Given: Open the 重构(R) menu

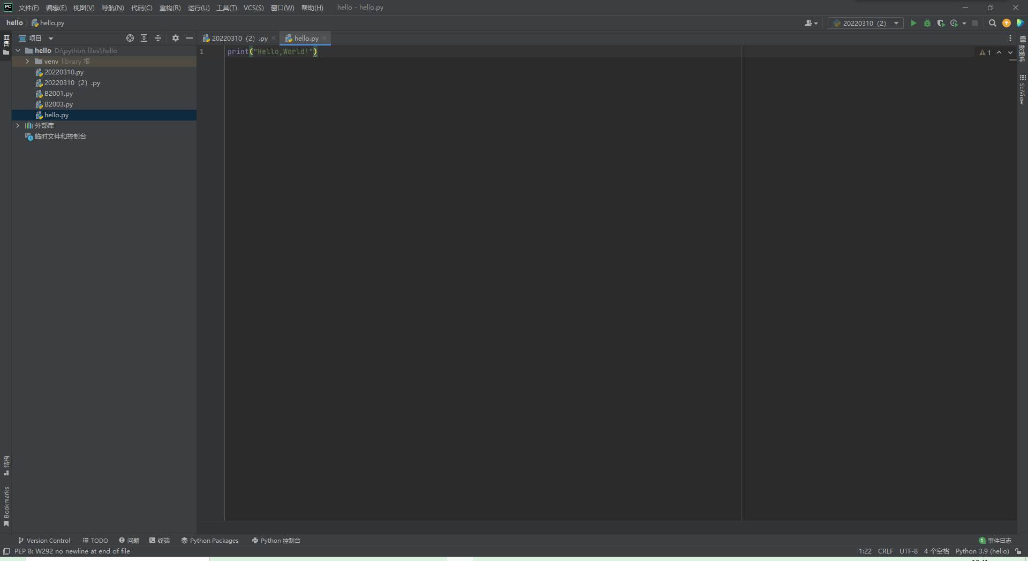Looking at the screenshot, I should [170, 7].
